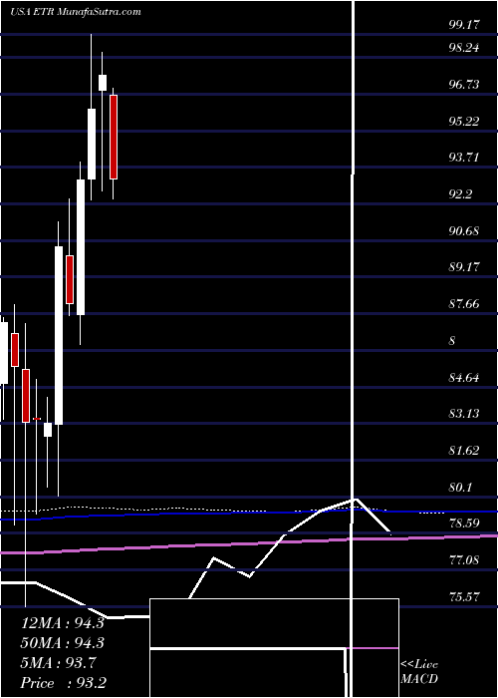498x698 pixels.
Task: Click the pink moving average line
Action: [249, 544]
